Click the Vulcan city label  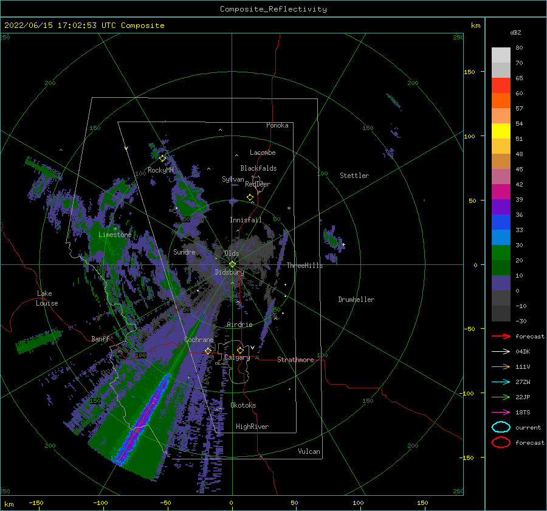(309, 451)
